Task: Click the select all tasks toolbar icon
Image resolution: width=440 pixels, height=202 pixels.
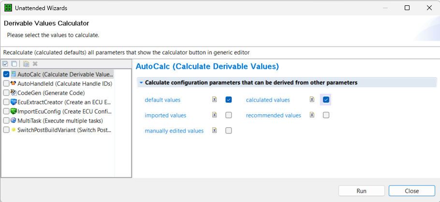Action: [x=5, y=64]
